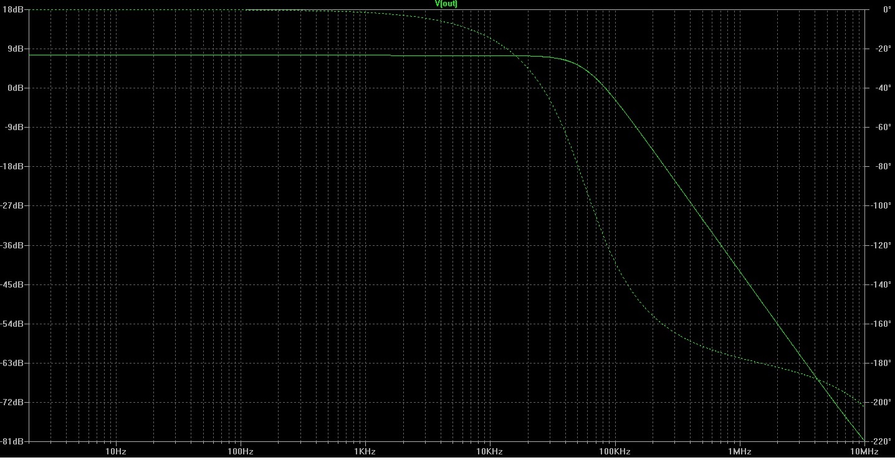Click the -180° phase axis label
Image resolution: width=895 pixels, height=460 pixels.
point(881,363)
